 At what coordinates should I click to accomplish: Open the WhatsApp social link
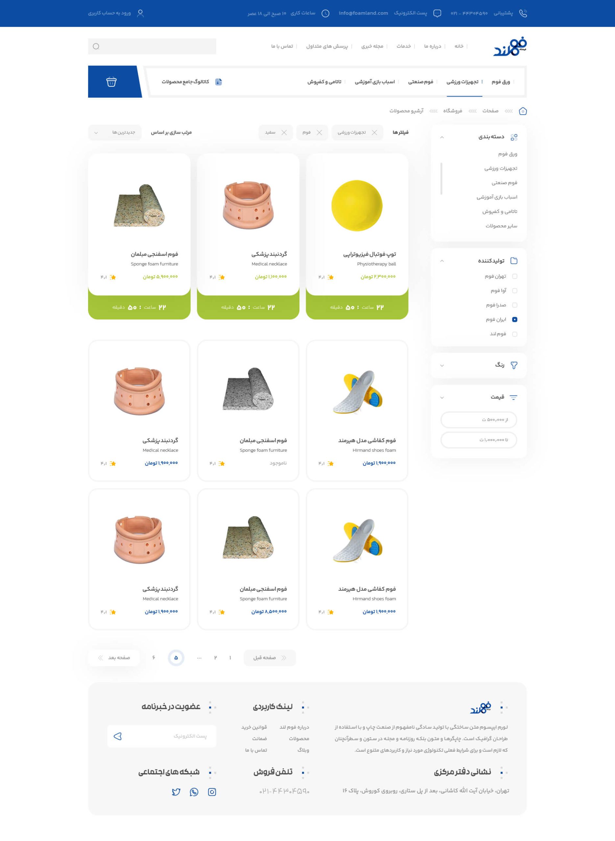[x=194, y=792]
